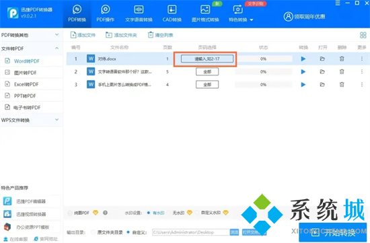Expand the PDF转换其他 sidebar section
370x243 pixels.
[32, 35]
